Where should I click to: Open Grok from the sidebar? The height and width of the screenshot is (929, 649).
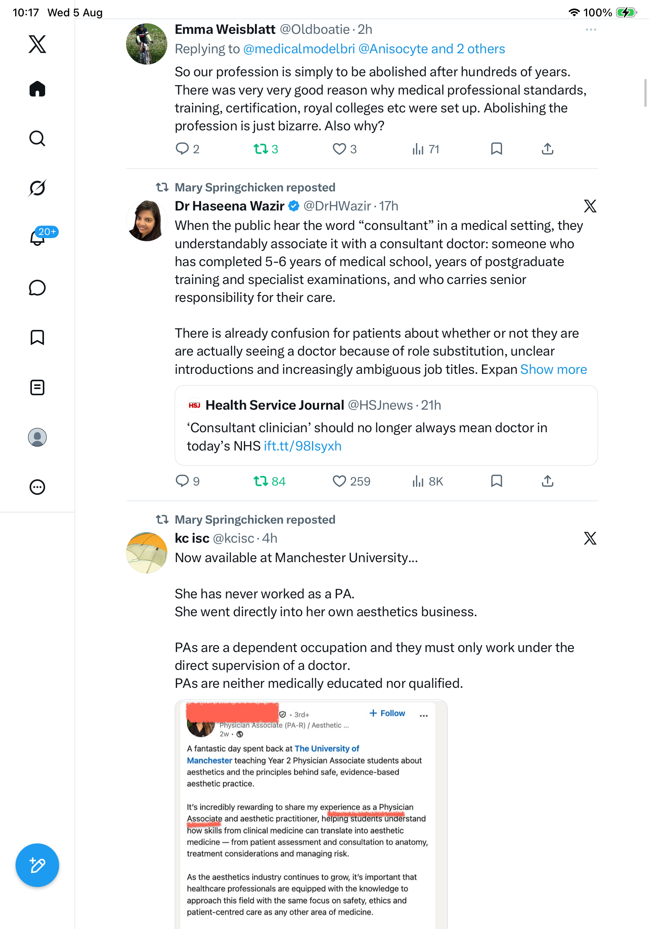[x=37, y=188]
